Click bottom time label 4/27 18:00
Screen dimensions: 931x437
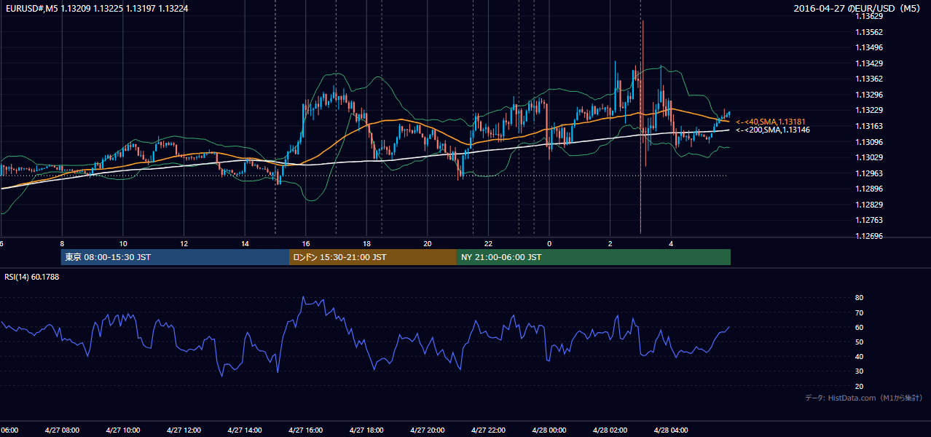pos(367,430)
